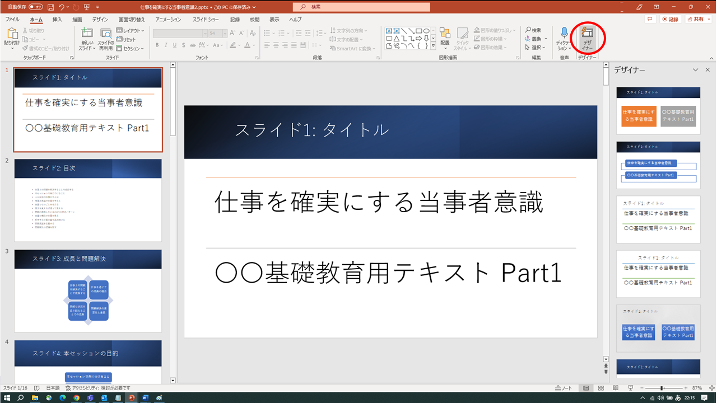Viewport: 717px width, 403px height.
Task: Open Chrome from the taskbar
Action: click(76, 397)
